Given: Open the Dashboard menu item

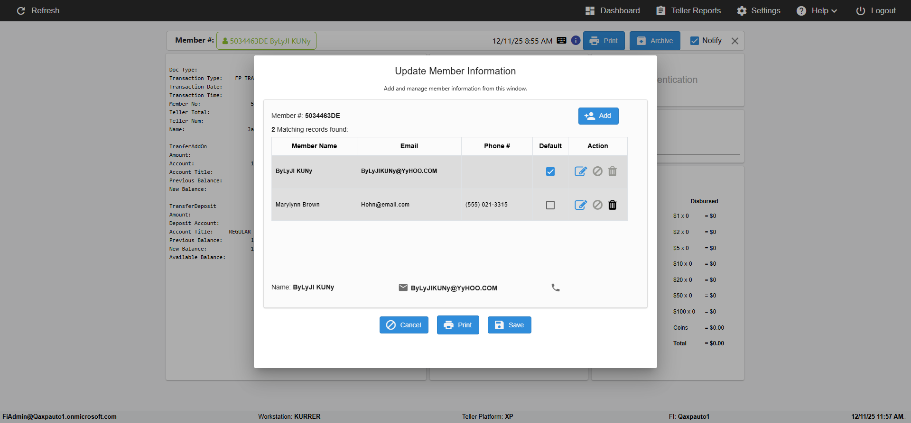Looking at the screenshot, I should 613,10.
